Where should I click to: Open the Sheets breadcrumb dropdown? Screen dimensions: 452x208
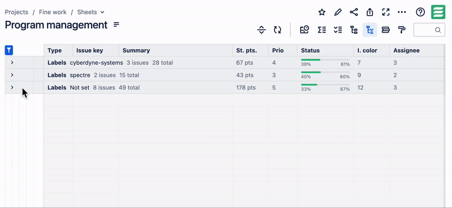pos(91,12)
